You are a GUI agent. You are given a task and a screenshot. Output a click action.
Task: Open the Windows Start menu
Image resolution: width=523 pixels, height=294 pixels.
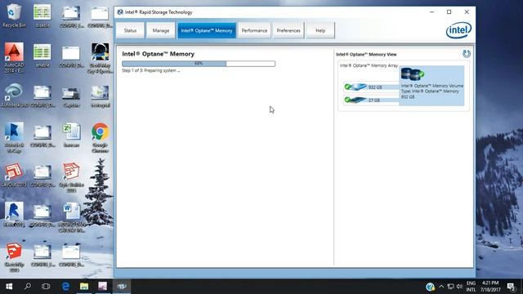pos(9,287)
